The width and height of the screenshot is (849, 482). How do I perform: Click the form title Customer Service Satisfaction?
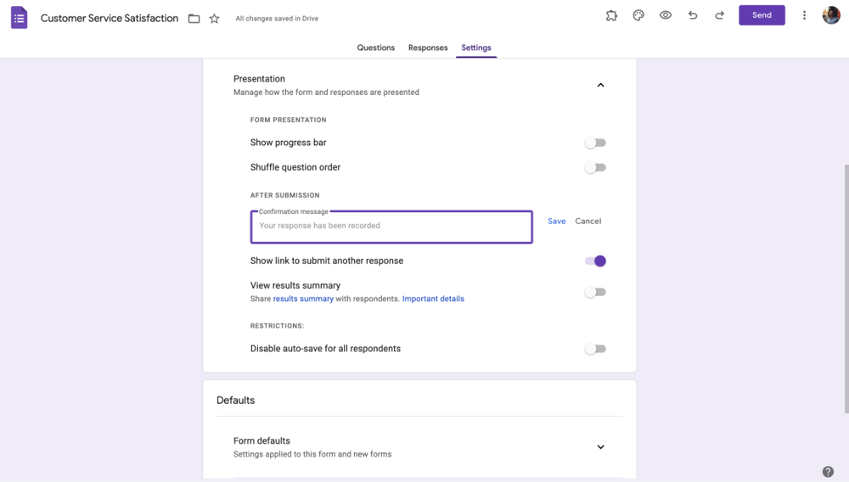click(x=110, y=19)
